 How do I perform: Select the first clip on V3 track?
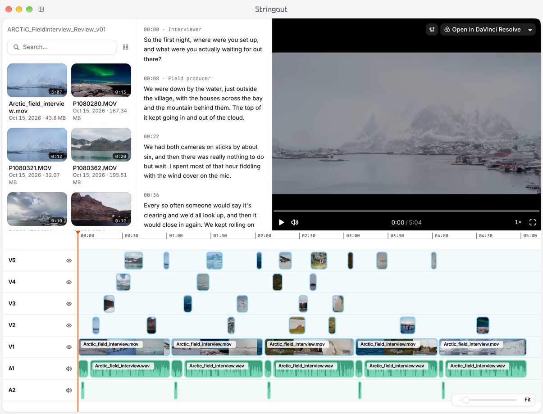pyautogui.click(x=109, y=304)
